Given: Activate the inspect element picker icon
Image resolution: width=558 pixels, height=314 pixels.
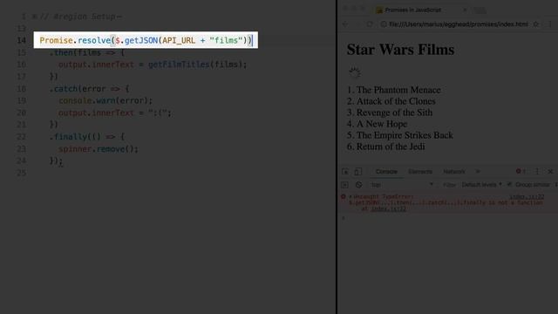Looking at the screenshot, I should [345, 172].
